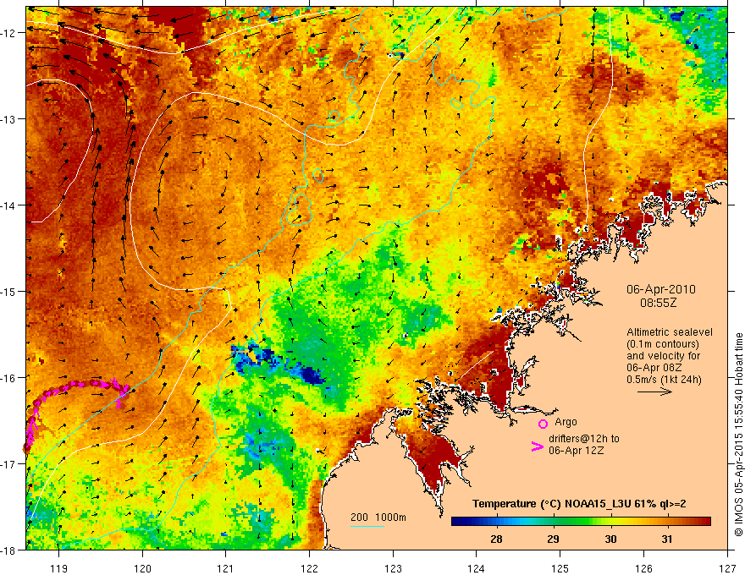Viewport: 745px width, 575px height.
Task: Click the latitude axis label -12
Action: point(8,33)
